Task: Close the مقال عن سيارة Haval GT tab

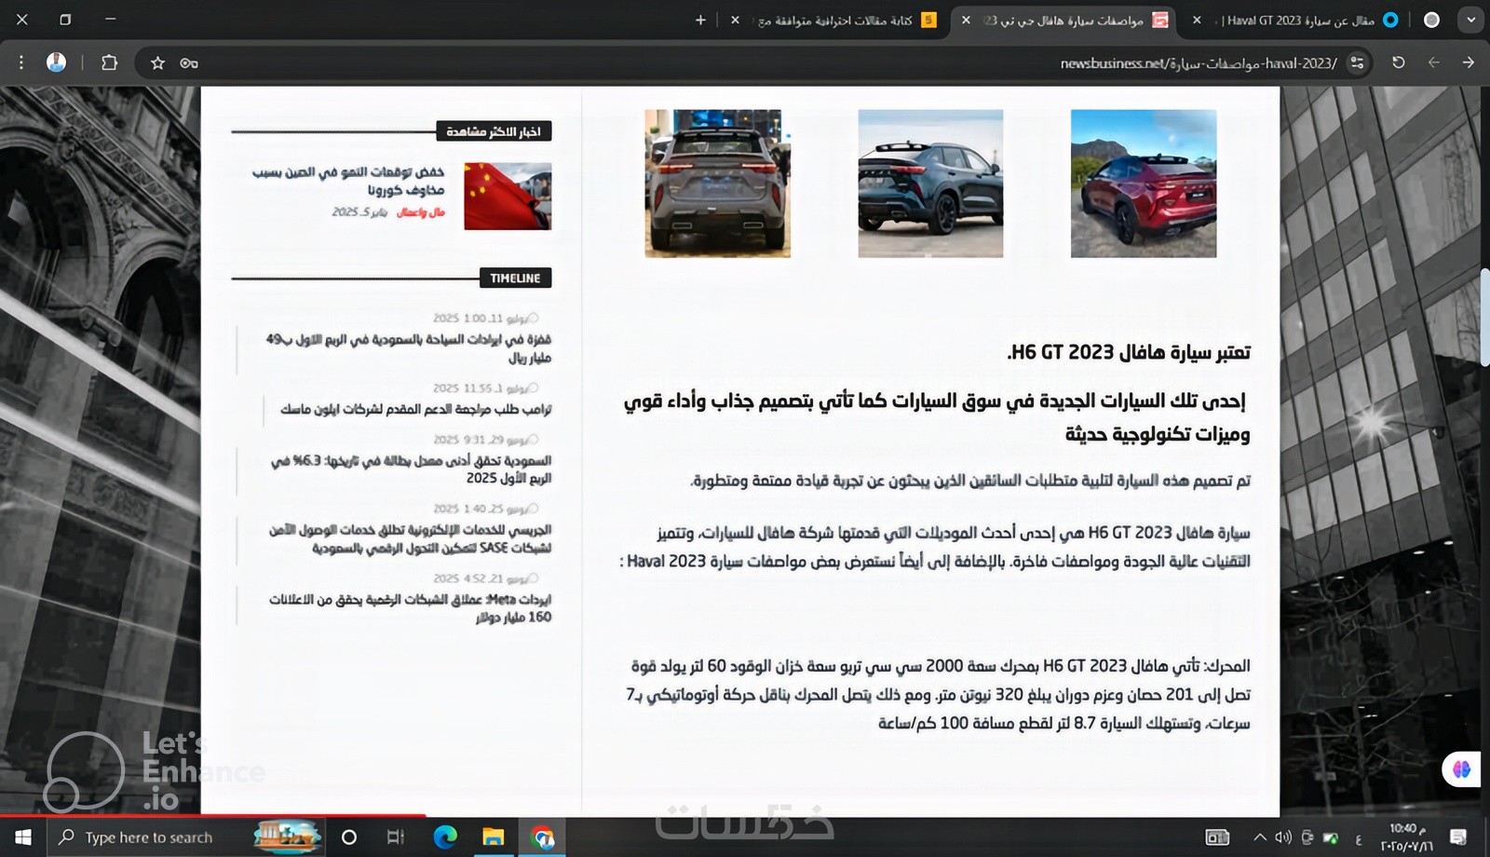Action: [x=1197, y=20]
